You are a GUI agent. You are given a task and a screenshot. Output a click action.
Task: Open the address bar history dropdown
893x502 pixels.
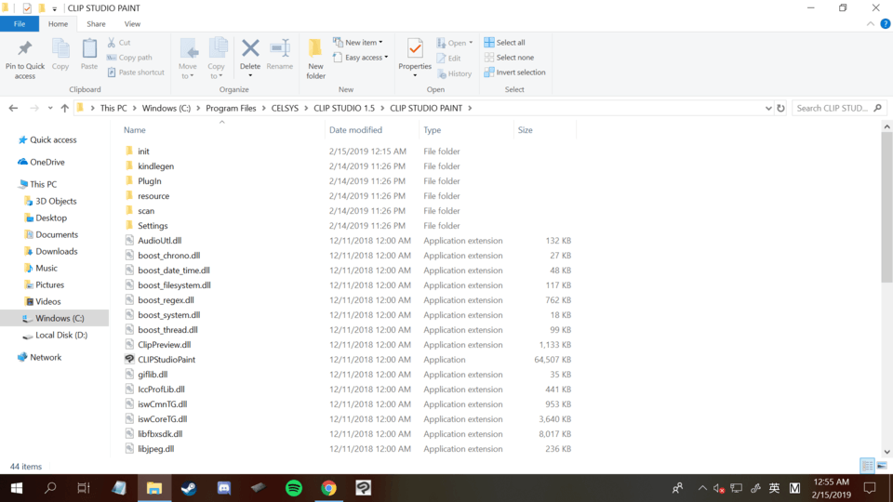767,108
